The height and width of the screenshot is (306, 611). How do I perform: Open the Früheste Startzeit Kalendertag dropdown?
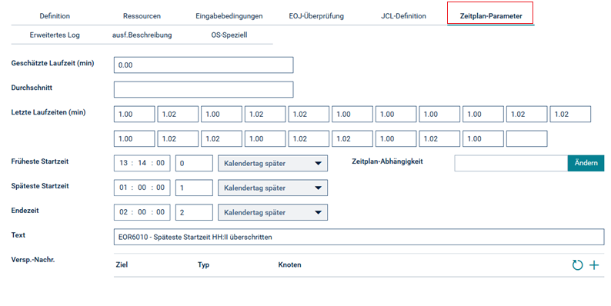pyautogui.click(x=272, y=163)
